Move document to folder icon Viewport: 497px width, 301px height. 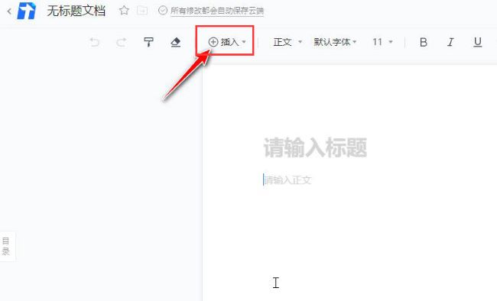[142, 11]
